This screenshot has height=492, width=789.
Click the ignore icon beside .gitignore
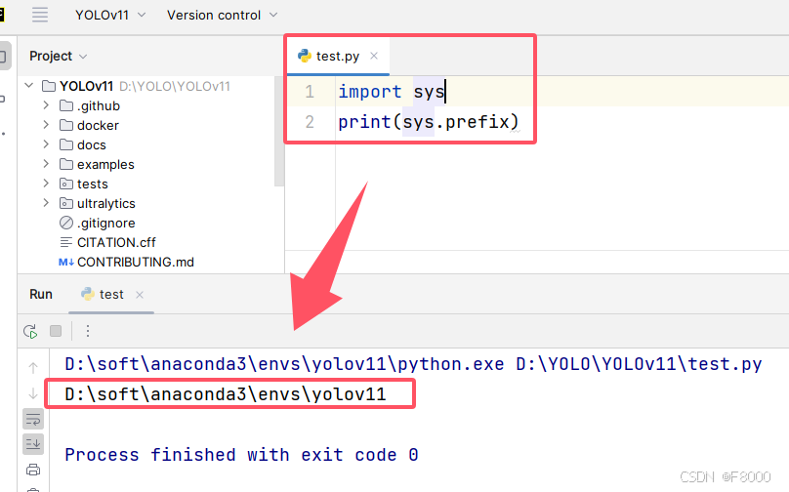point(66,223)
